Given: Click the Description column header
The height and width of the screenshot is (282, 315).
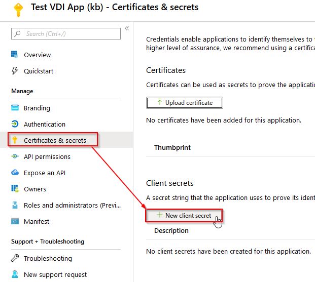Looking at the screenshot, I should pos(171,230).
